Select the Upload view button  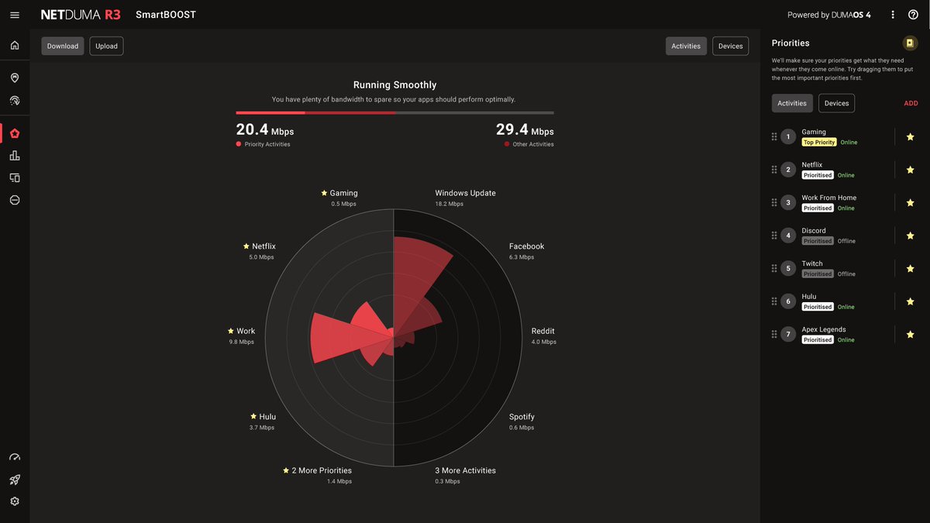[x=105, y=45]
